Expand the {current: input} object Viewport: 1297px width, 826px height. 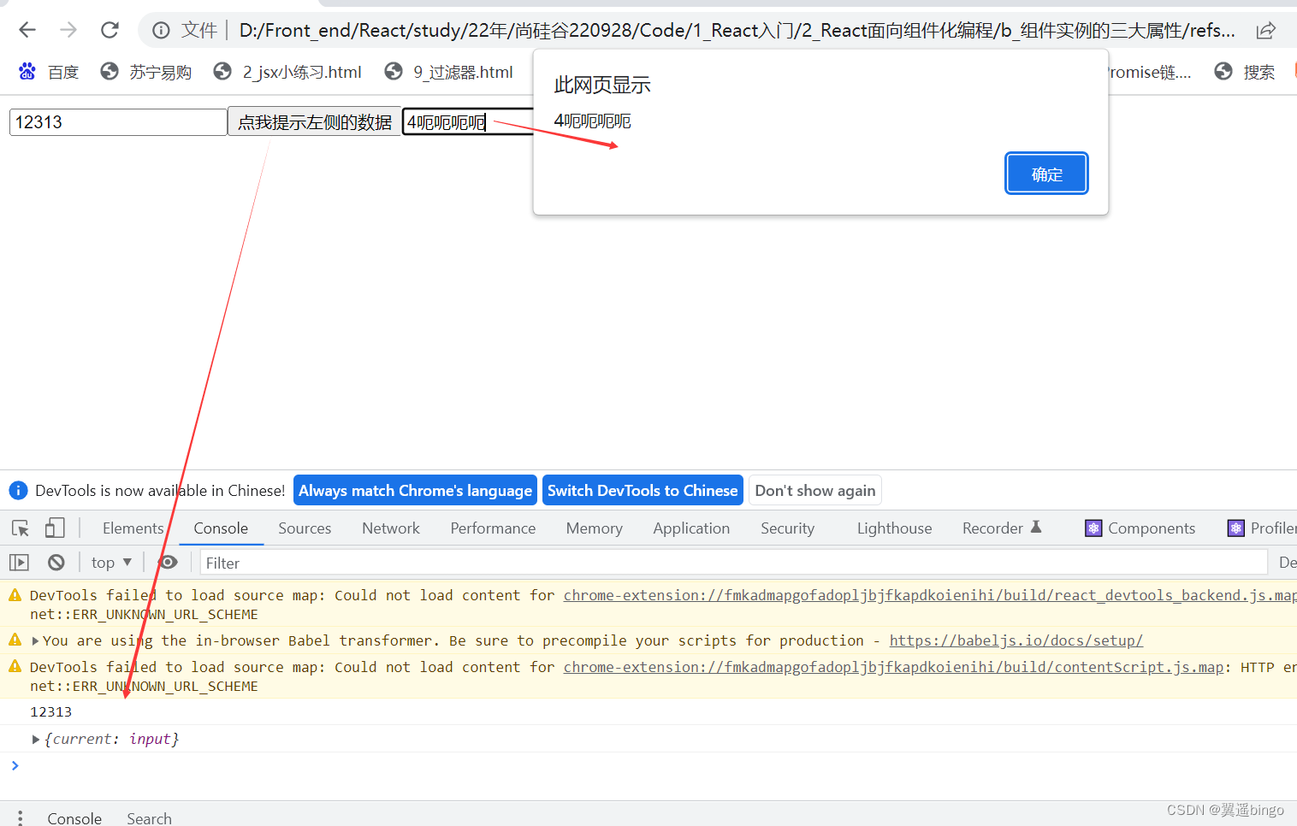(36, 739)
